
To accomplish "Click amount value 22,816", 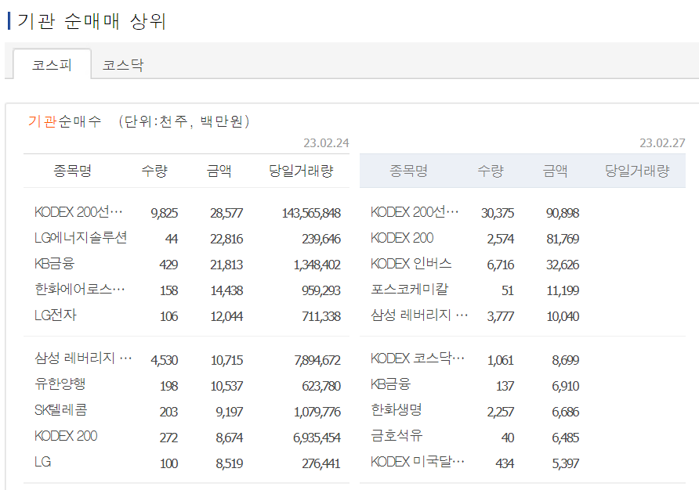I will click(x=226, y=240).
